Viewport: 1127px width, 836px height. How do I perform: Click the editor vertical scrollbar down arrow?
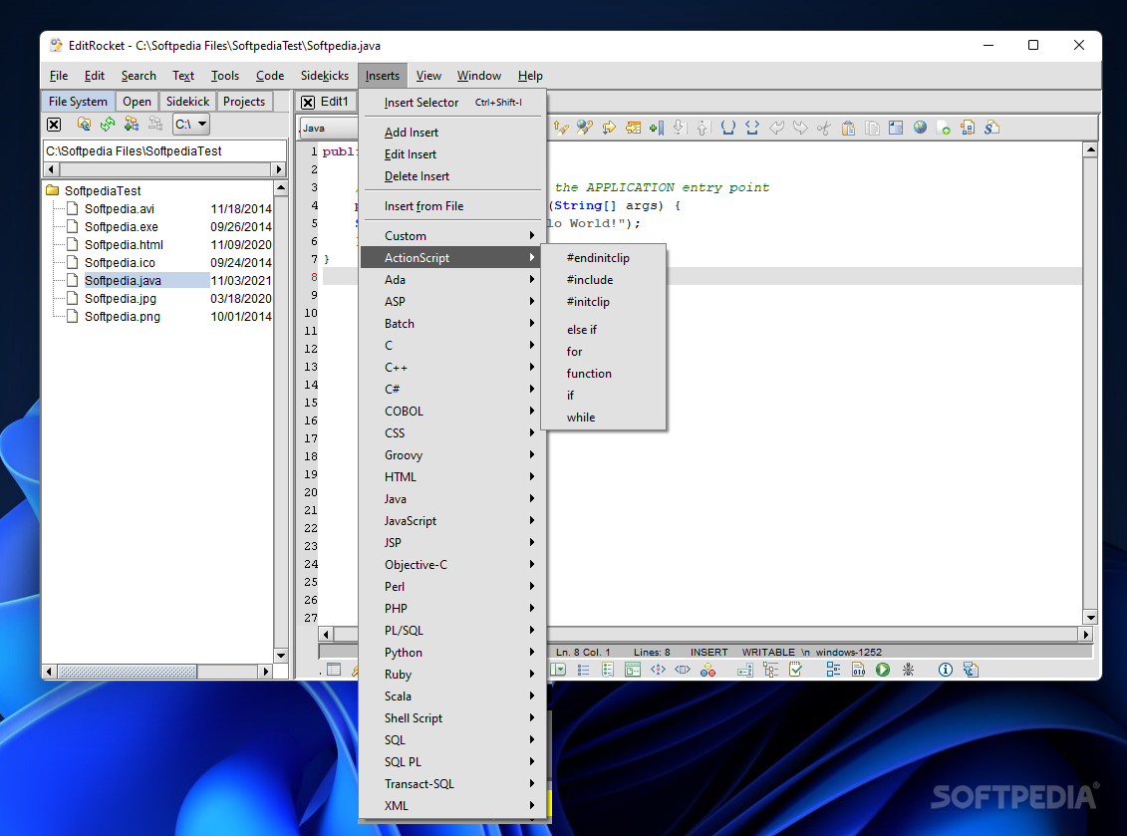(x=1090, y=618)
